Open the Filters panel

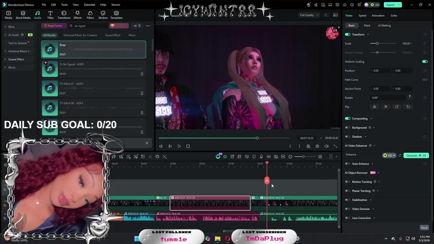click(90, 15)
